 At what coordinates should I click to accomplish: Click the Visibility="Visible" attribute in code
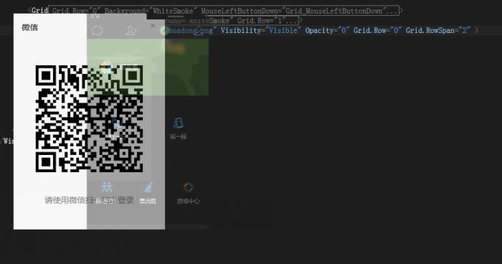[261, 30]
